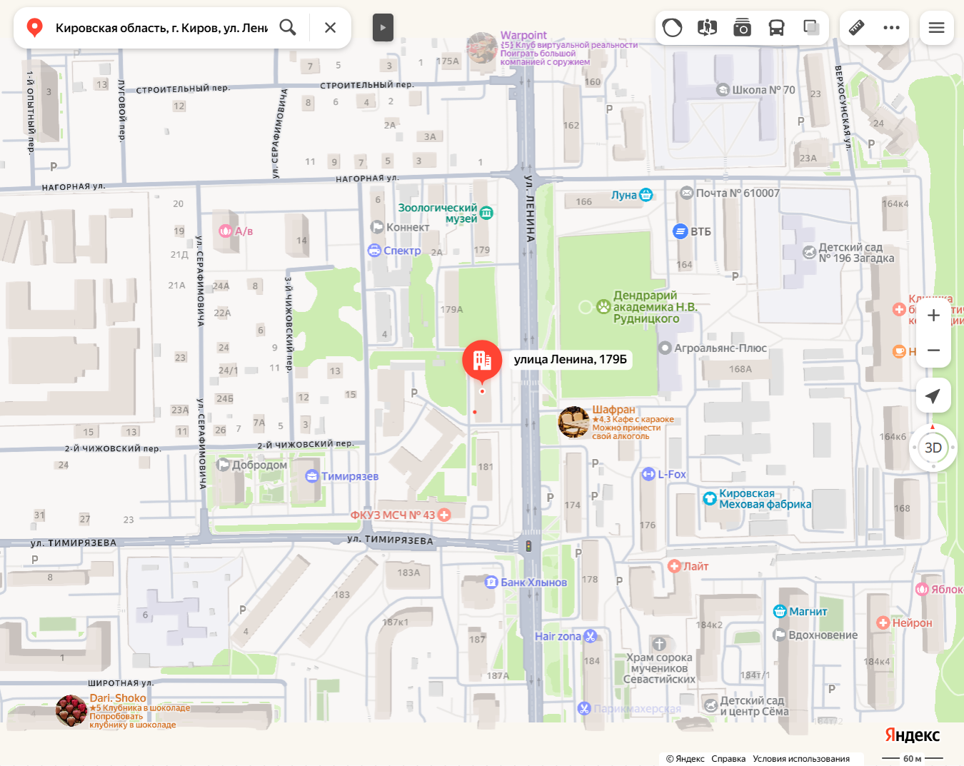Select the Лайт pharmacy marker

tap(674, 566)
